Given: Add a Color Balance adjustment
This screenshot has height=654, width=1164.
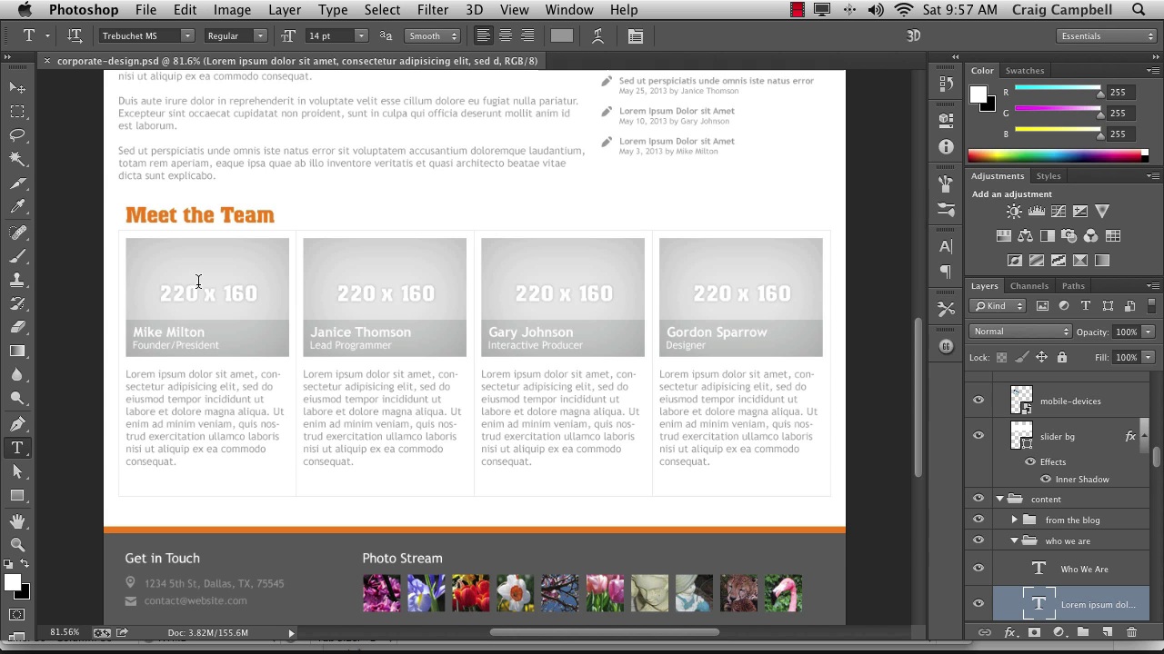Looking at the screenshot, I should pyautogui.click(x=1025, y=236).
